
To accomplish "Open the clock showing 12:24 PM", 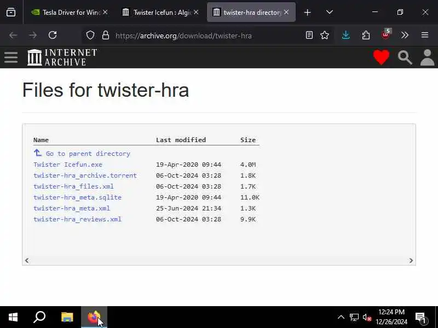I will (x=391, y=317).
